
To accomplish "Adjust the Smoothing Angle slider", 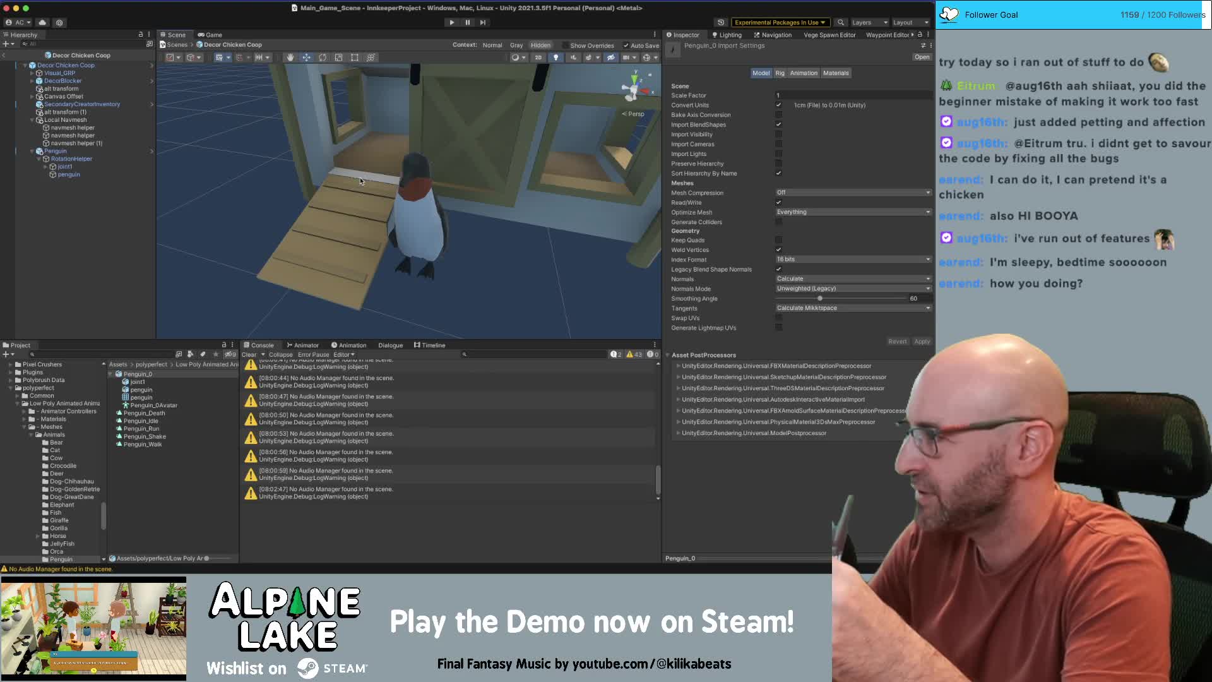I will (820, 299).
